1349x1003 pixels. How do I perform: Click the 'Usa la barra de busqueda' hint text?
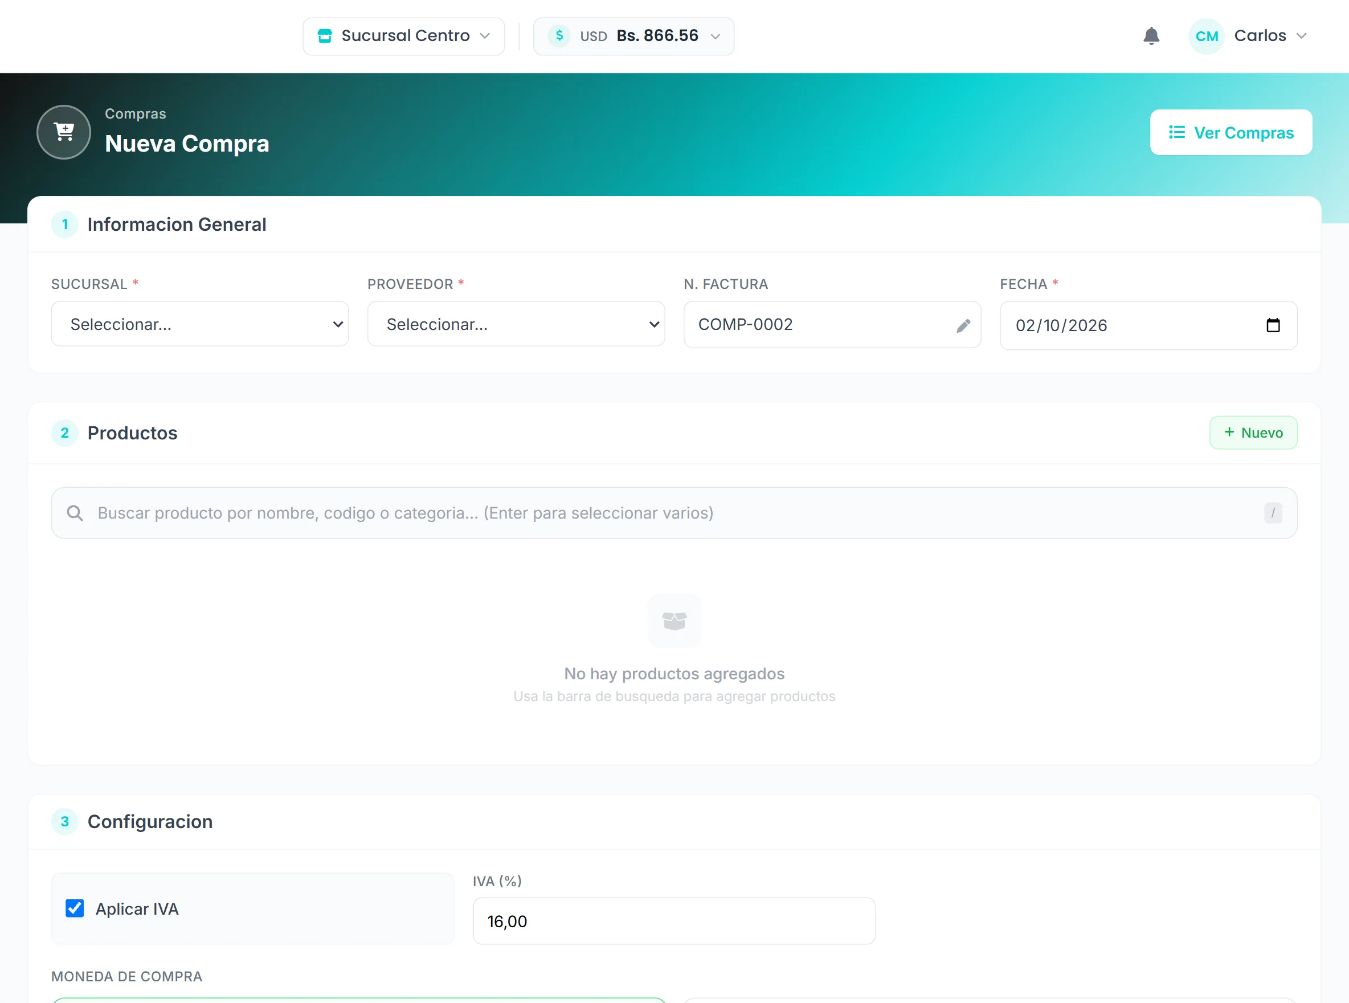click(674, 696)
